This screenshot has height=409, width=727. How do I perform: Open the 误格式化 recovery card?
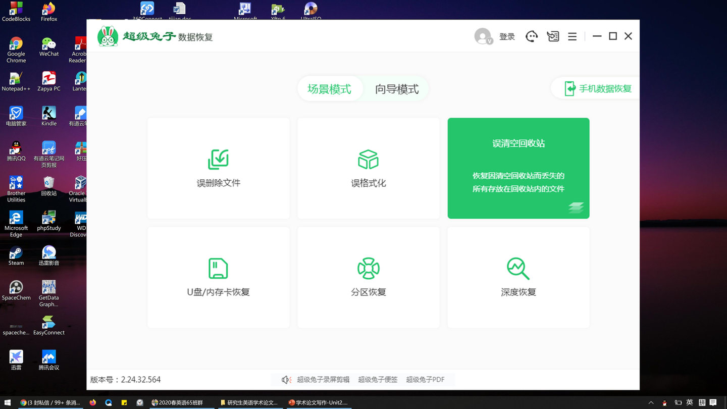(x=368, y=168)
